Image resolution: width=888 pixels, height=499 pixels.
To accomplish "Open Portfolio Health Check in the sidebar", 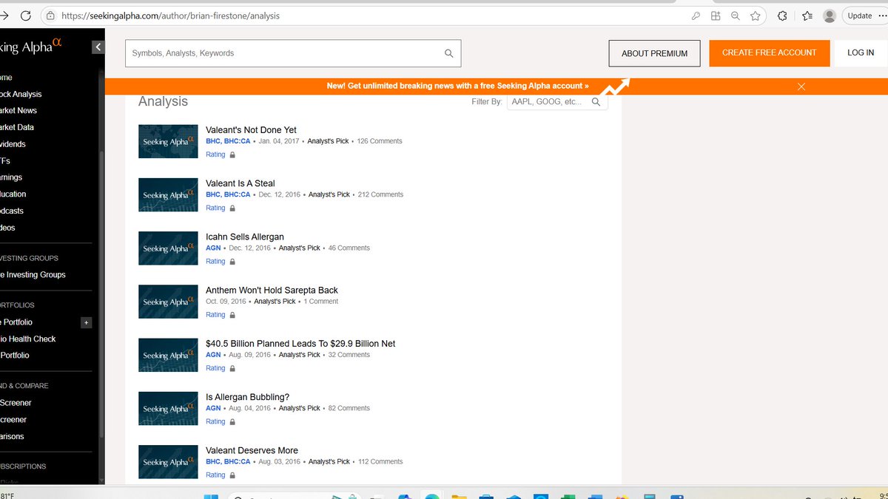I will tap(28, 339).
